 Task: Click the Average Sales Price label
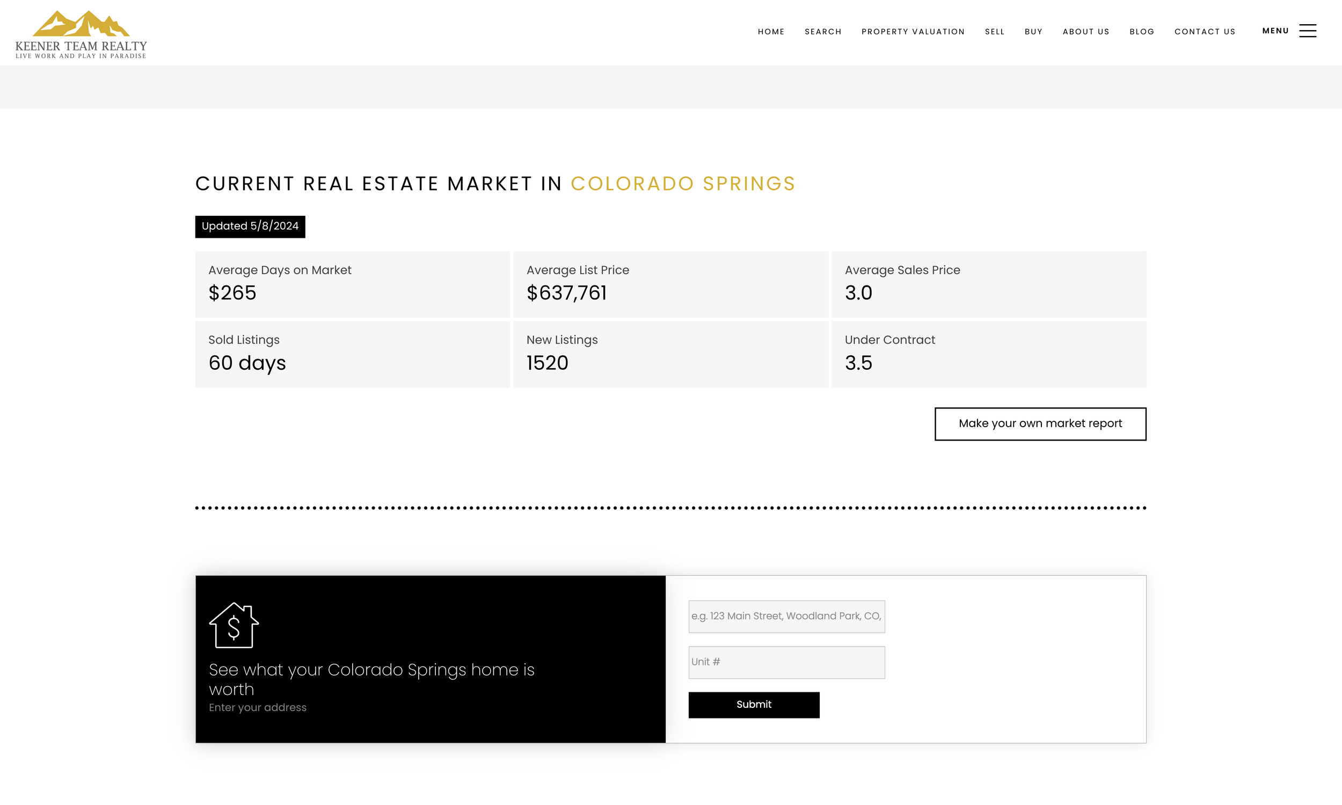pyautogui.click(x=902, y=270)
